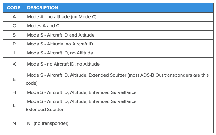Select code P cell
Screen dimensions: 216x135
pos(14,44)
